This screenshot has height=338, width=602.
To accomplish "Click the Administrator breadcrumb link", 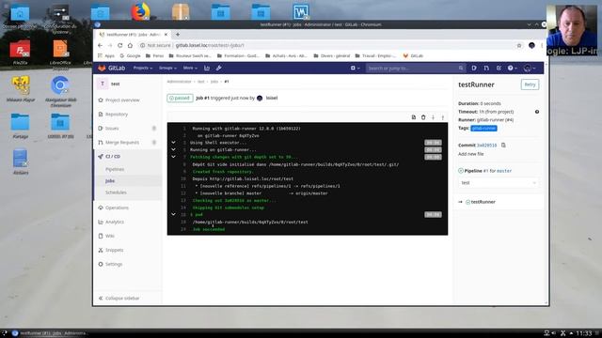I will click(179, 82).
